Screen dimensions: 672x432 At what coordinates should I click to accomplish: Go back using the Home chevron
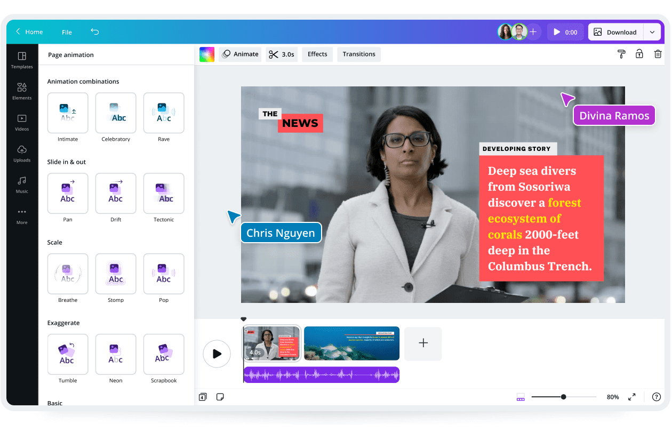coord(18,32)
